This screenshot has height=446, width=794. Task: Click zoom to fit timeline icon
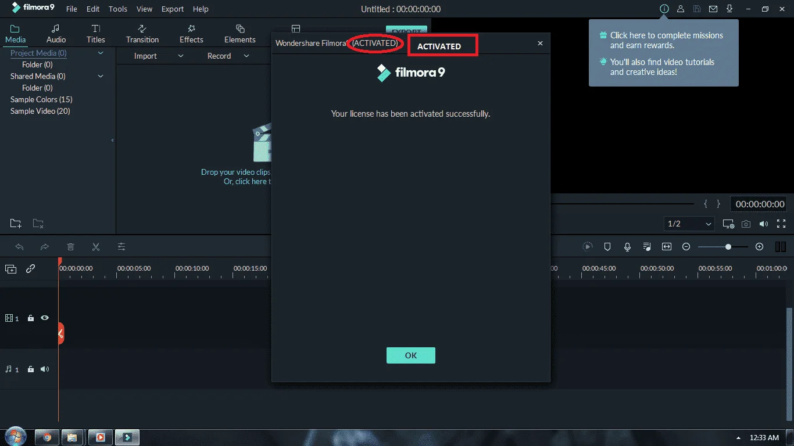(667, 247)
